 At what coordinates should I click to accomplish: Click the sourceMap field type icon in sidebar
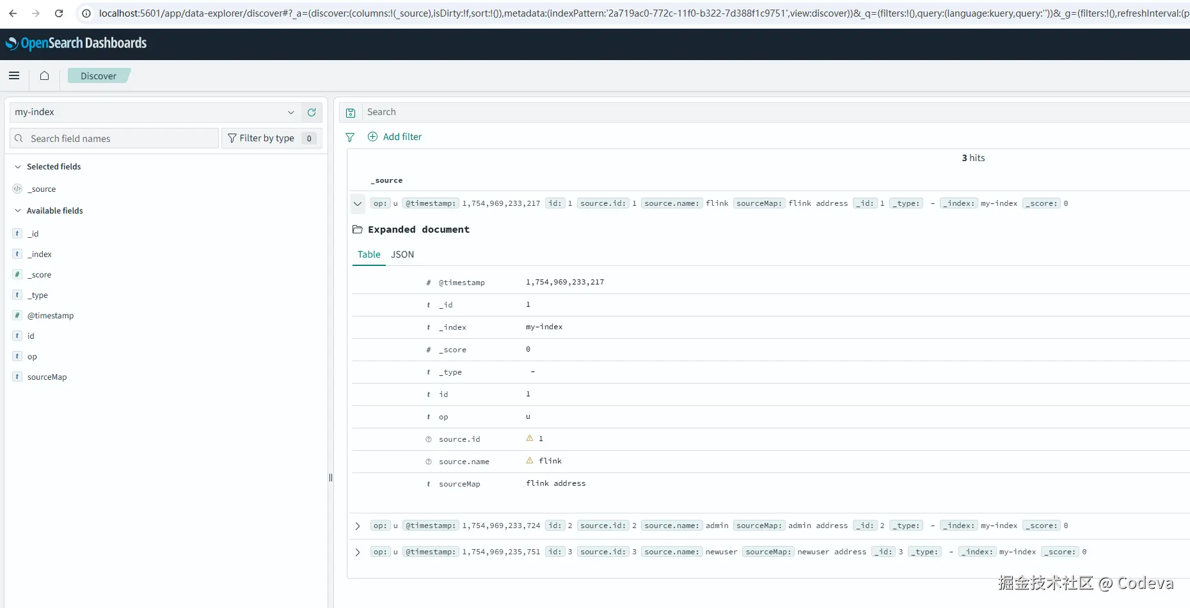17,377
